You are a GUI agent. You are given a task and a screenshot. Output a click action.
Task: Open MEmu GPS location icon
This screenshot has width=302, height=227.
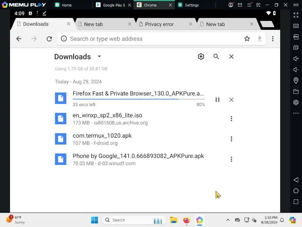(296, 80)
